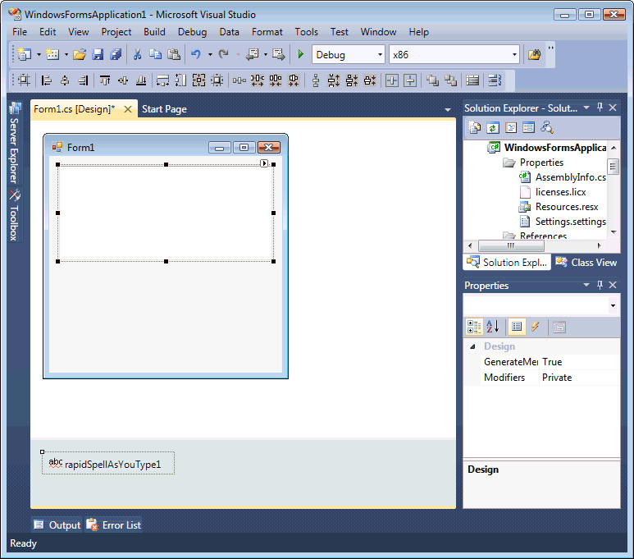Open the Solution Explorer window position menu

click(x=586, y=108)
